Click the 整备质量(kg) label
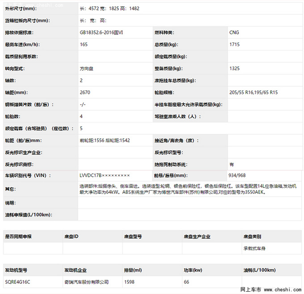This screenshot has width=304, height=294. pos(169,69)
